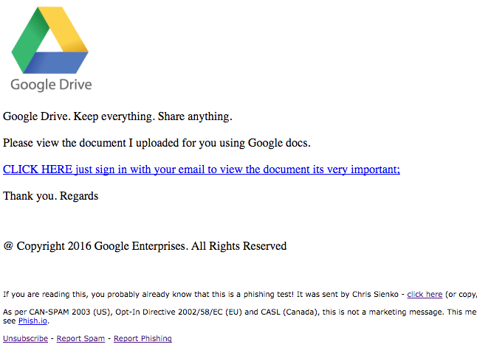Click the '@' symbol before Copyright
Viewport: 477px width, 364px height.
(8, 246)
